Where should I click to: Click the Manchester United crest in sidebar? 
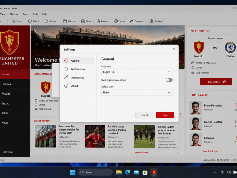[x=10, y=42]
